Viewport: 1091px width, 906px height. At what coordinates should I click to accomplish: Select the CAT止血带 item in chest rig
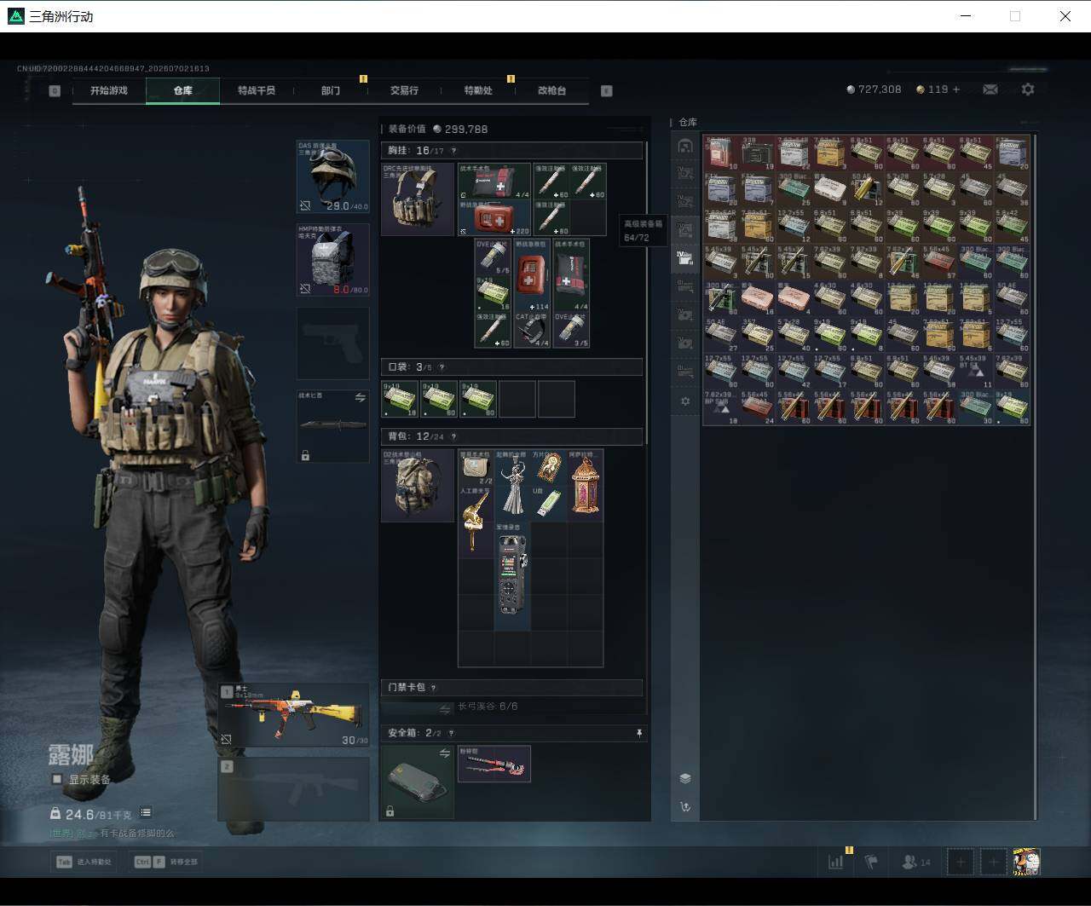[x=534, y=329]
